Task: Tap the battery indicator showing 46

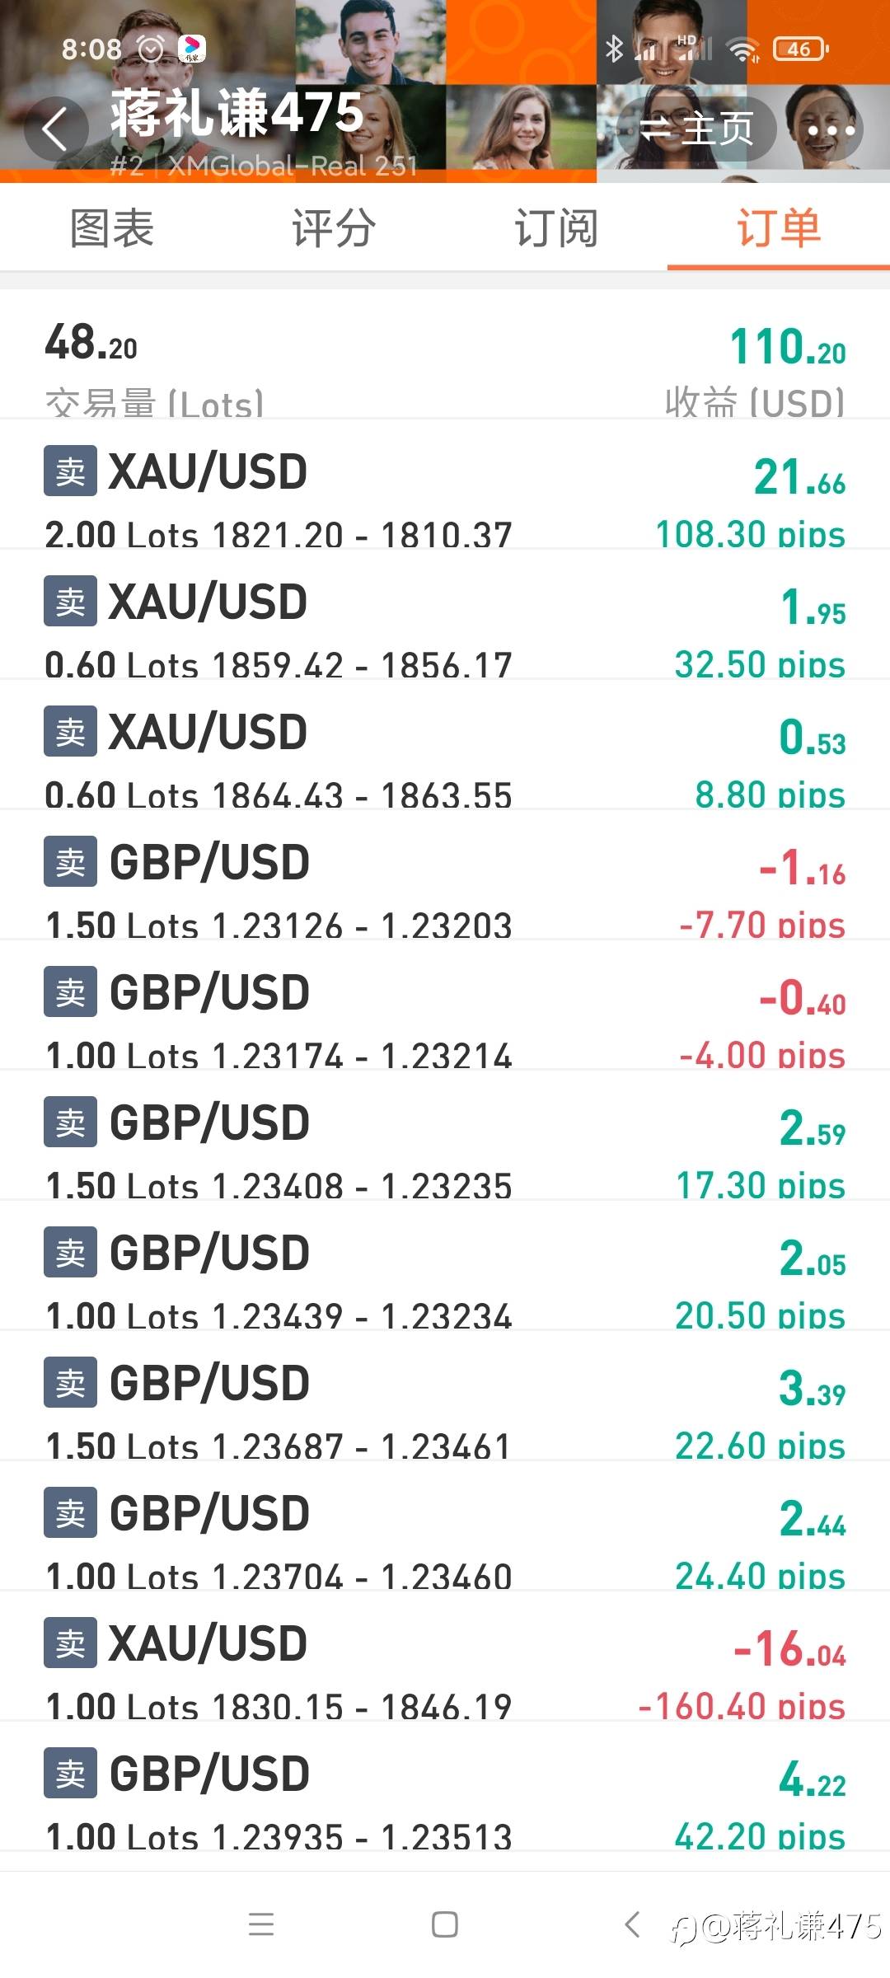Action: pos(800,49)
